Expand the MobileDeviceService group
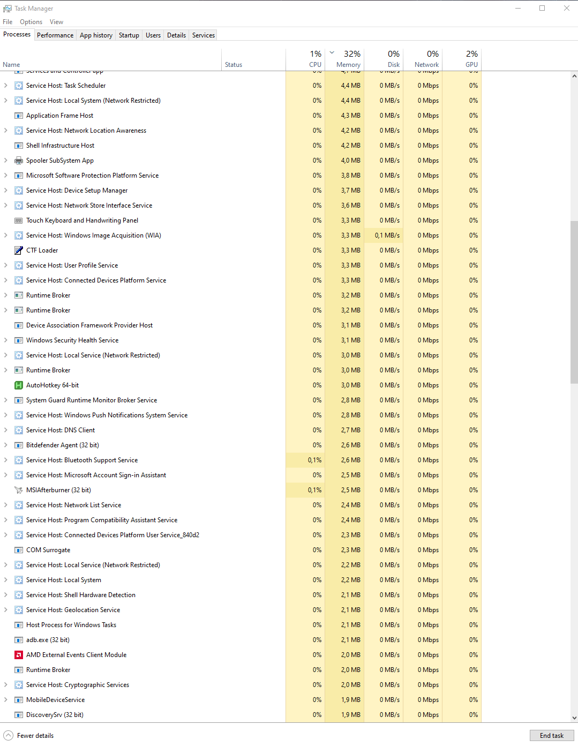The image size is (578, 748). (6, 700)
